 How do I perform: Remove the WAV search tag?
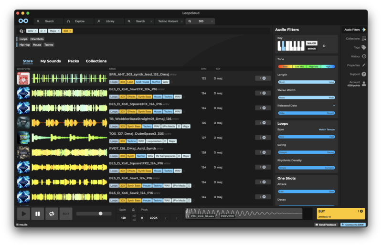pos(35,31)
